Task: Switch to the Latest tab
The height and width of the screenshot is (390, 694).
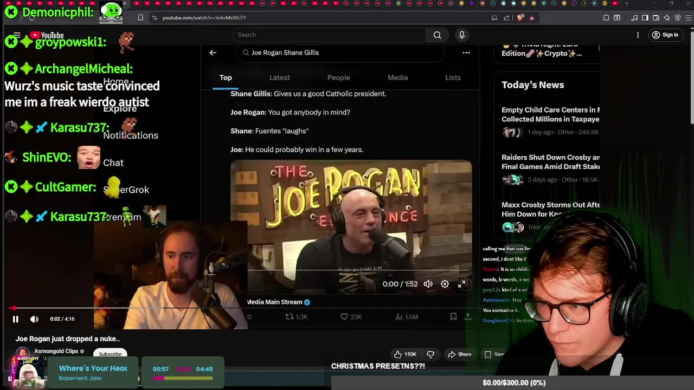Action: pos(279,77)
